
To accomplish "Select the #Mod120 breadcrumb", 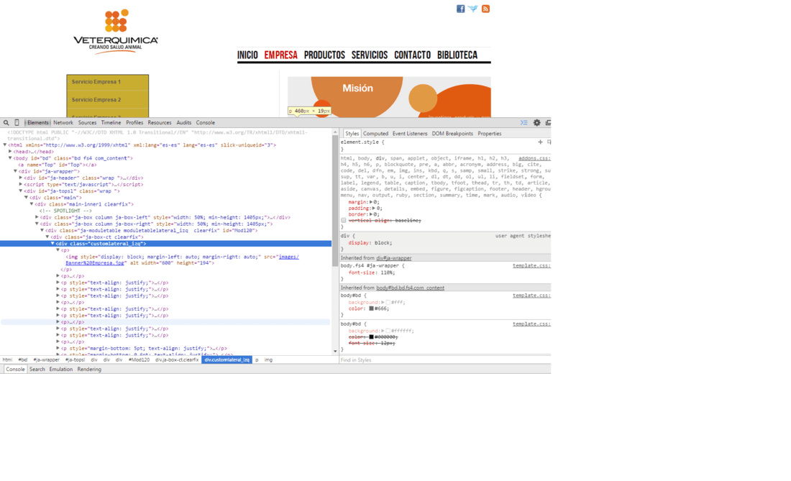I will click(x=139, y=360).
